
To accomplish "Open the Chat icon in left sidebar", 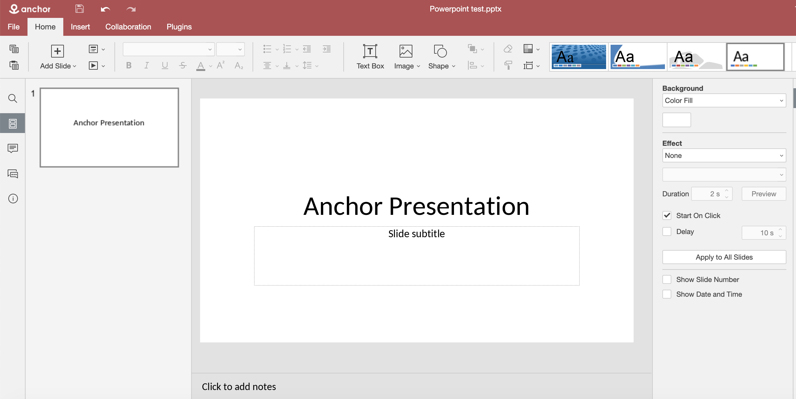I will (x=13, y=174).
